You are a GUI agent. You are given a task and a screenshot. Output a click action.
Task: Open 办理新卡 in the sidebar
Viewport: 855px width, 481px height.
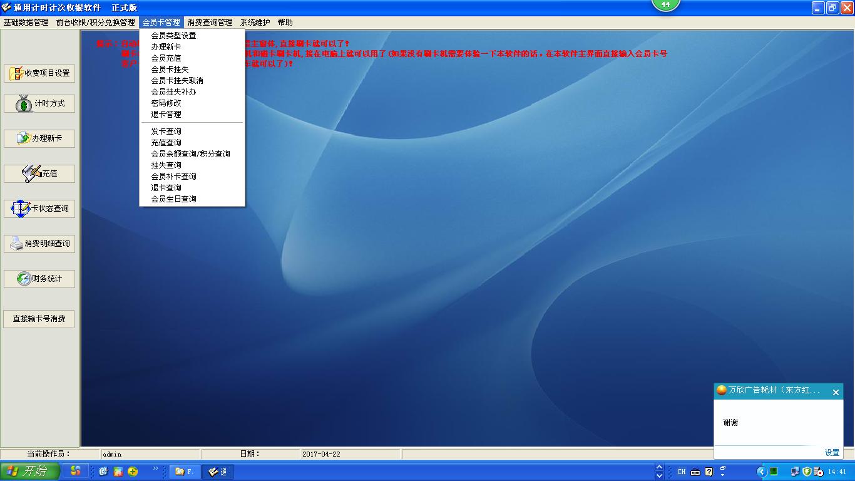[39, 138]
